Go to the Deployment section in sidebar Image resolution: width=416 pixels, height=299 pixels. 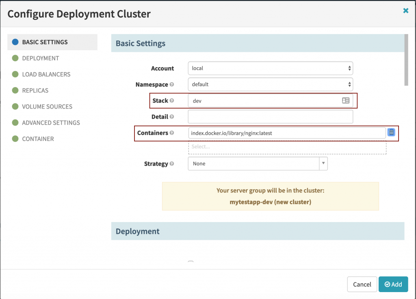tap(40, 58)
